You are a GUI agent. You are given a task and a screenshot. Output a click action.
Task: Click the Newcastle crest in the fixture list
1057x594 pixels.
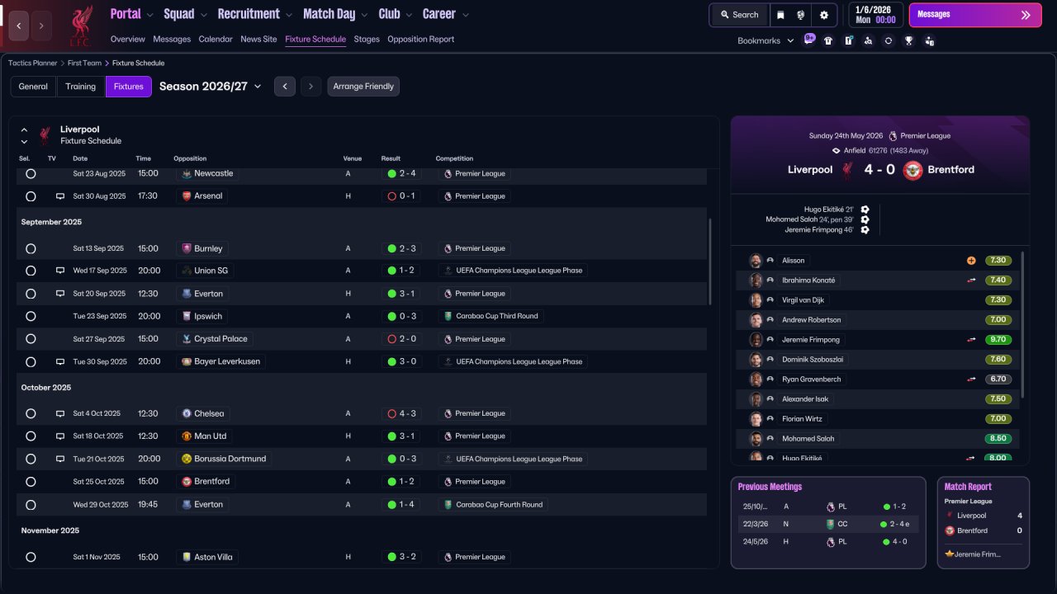click(x=187, y=174)
